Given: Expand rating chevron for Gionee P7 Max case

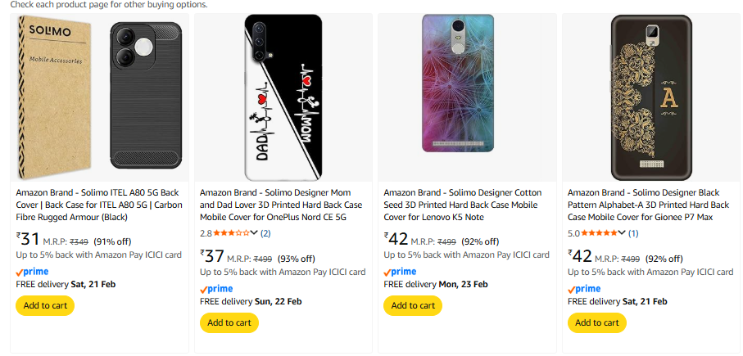Looking at the screenshot, I should [x=622, y=233].
